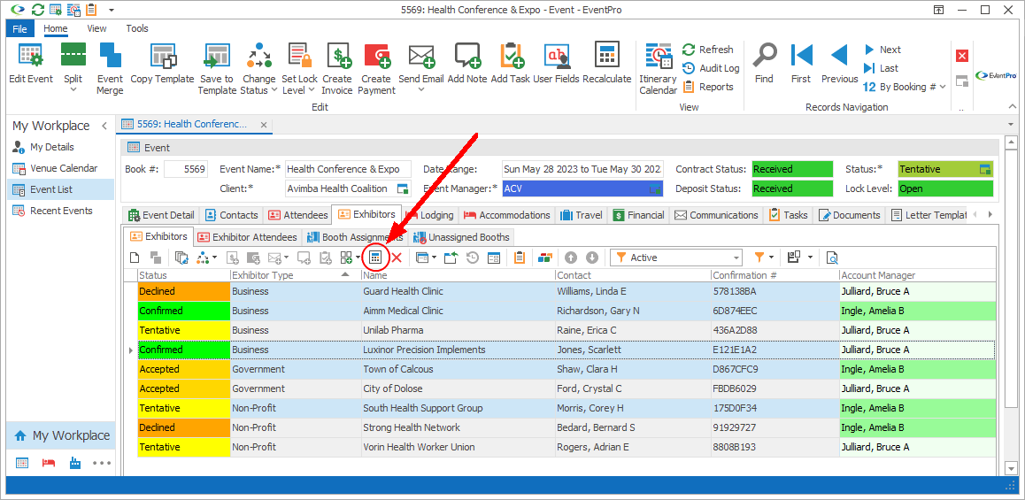The height and width of the screenshot is (500, 1025).
Task: Click the blue ACV Event Manager field
Action: [582, 188]
